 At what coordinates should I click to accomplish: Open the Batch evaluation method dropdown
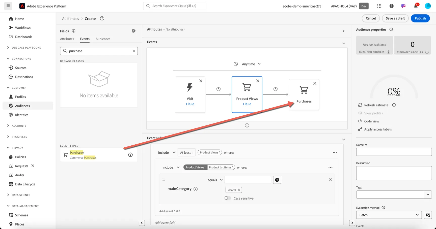tap(389, 215)
